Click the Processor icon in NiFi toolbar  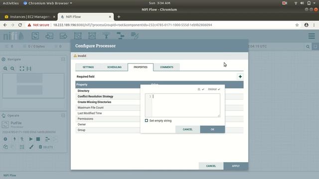(35, 36)
